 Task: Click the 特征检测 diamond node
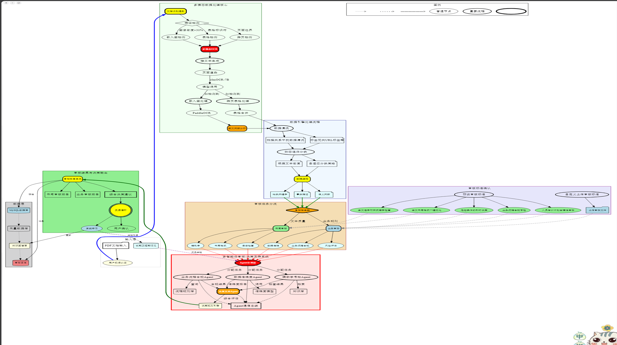pos(192,23)
